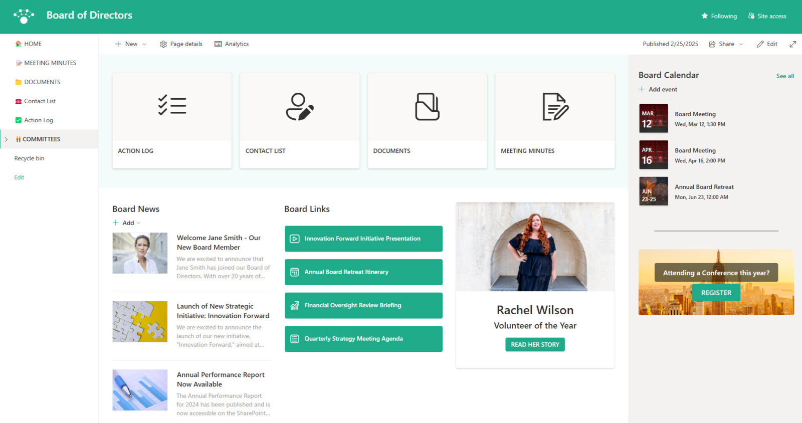
Task: Open the Board News Add dropdown chevron
Action: click(139, 223)
